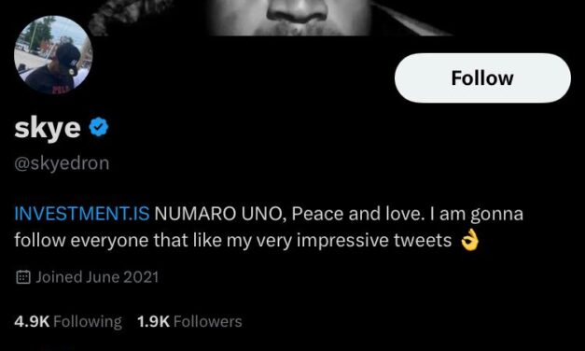The height and width of the screenshot is (351, 585).
Task: Open skye's round profile picture
Action: 53,54
